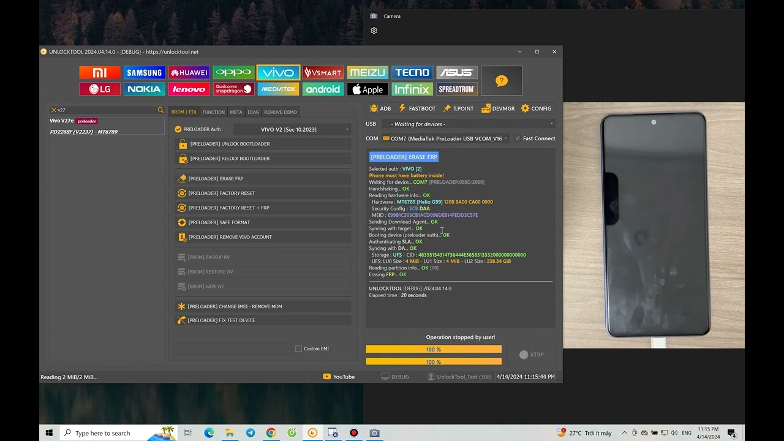784x441 pixels.
Task: Choose the Android brand tile
Action: [323, 89]
